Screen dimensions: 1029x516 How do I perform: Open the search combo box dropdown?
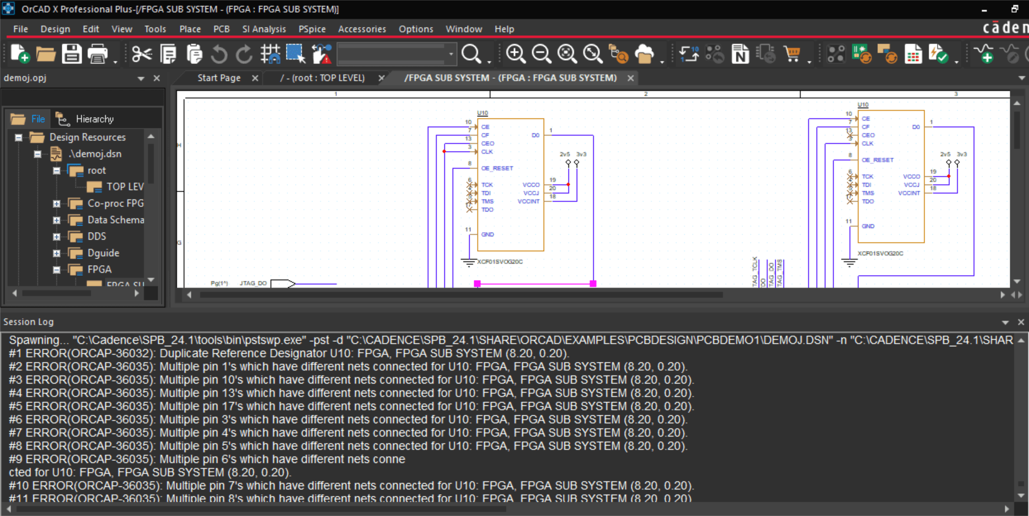(451, 54)
